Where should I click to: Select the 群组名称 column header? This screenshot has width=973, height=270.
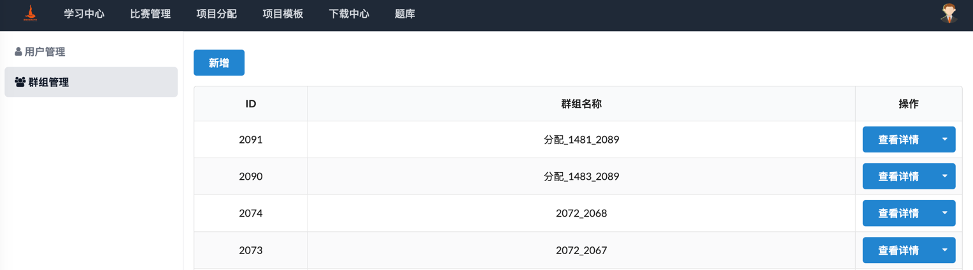pos(581,104)
